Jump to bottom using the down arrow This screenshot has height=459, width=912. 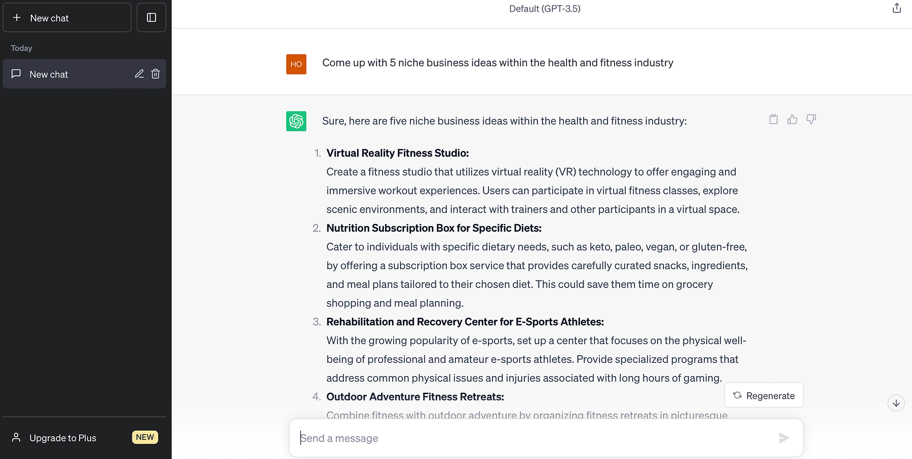point(896,403)
